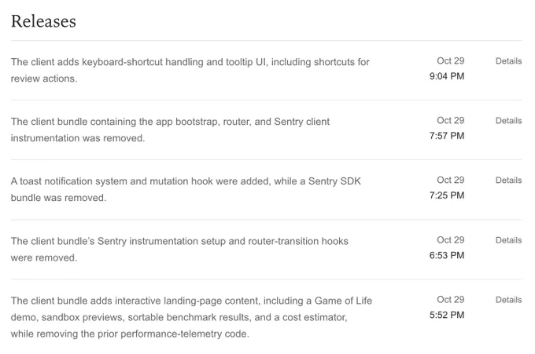Viewport: 535px width, 354px height.
Task: Show Details for the 6:53 PM release
Action: click(x=508, y=240)
